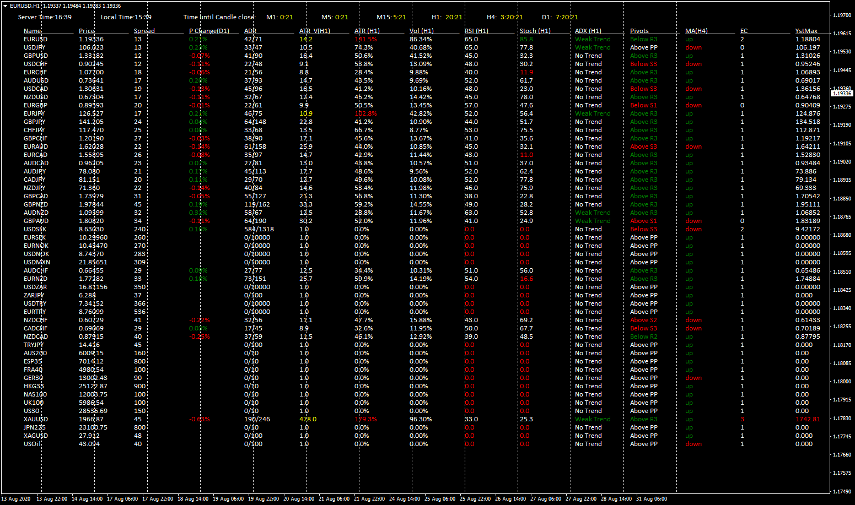855x505 pixels.
Task: Click the USDSEK ADR value 584/1318
Action: (259, 229)
